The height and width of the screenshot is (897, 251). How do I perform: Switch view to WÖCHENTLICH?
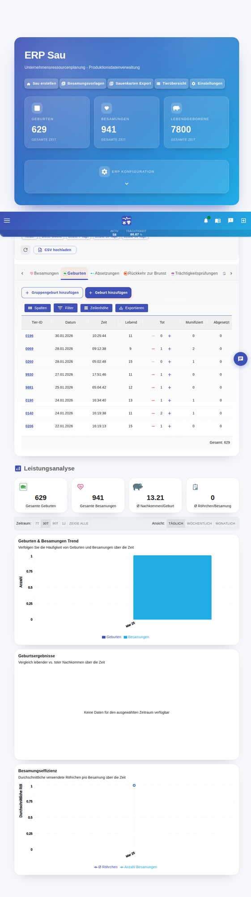coord(199,523)
